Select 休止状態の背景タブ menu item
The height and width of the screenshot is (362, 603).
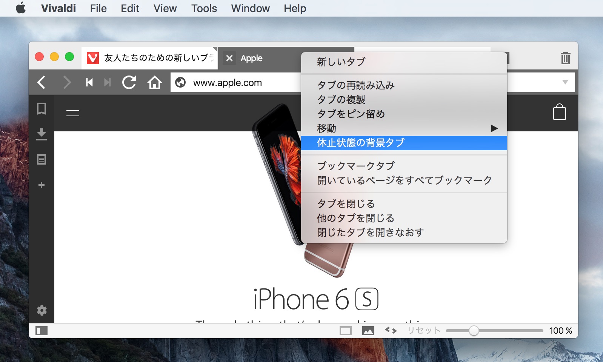tap(404, 143)
